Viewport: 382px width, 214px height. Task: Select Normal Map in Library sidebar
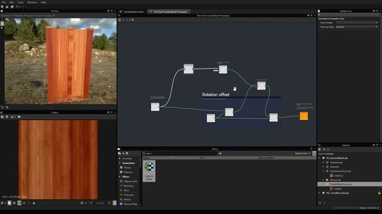(x=131, y=204)
